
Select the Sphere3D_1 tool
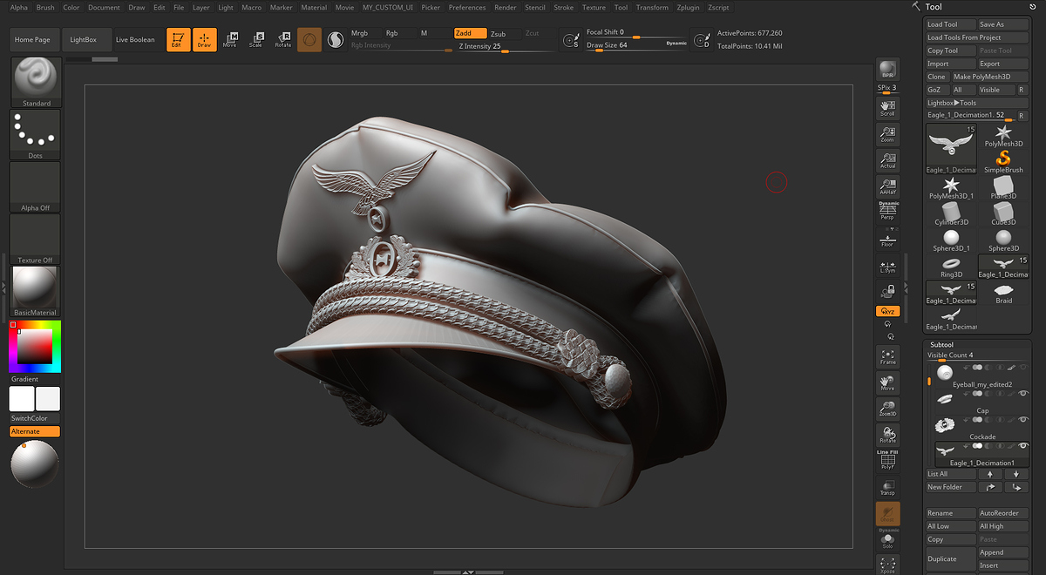point(951,239)
